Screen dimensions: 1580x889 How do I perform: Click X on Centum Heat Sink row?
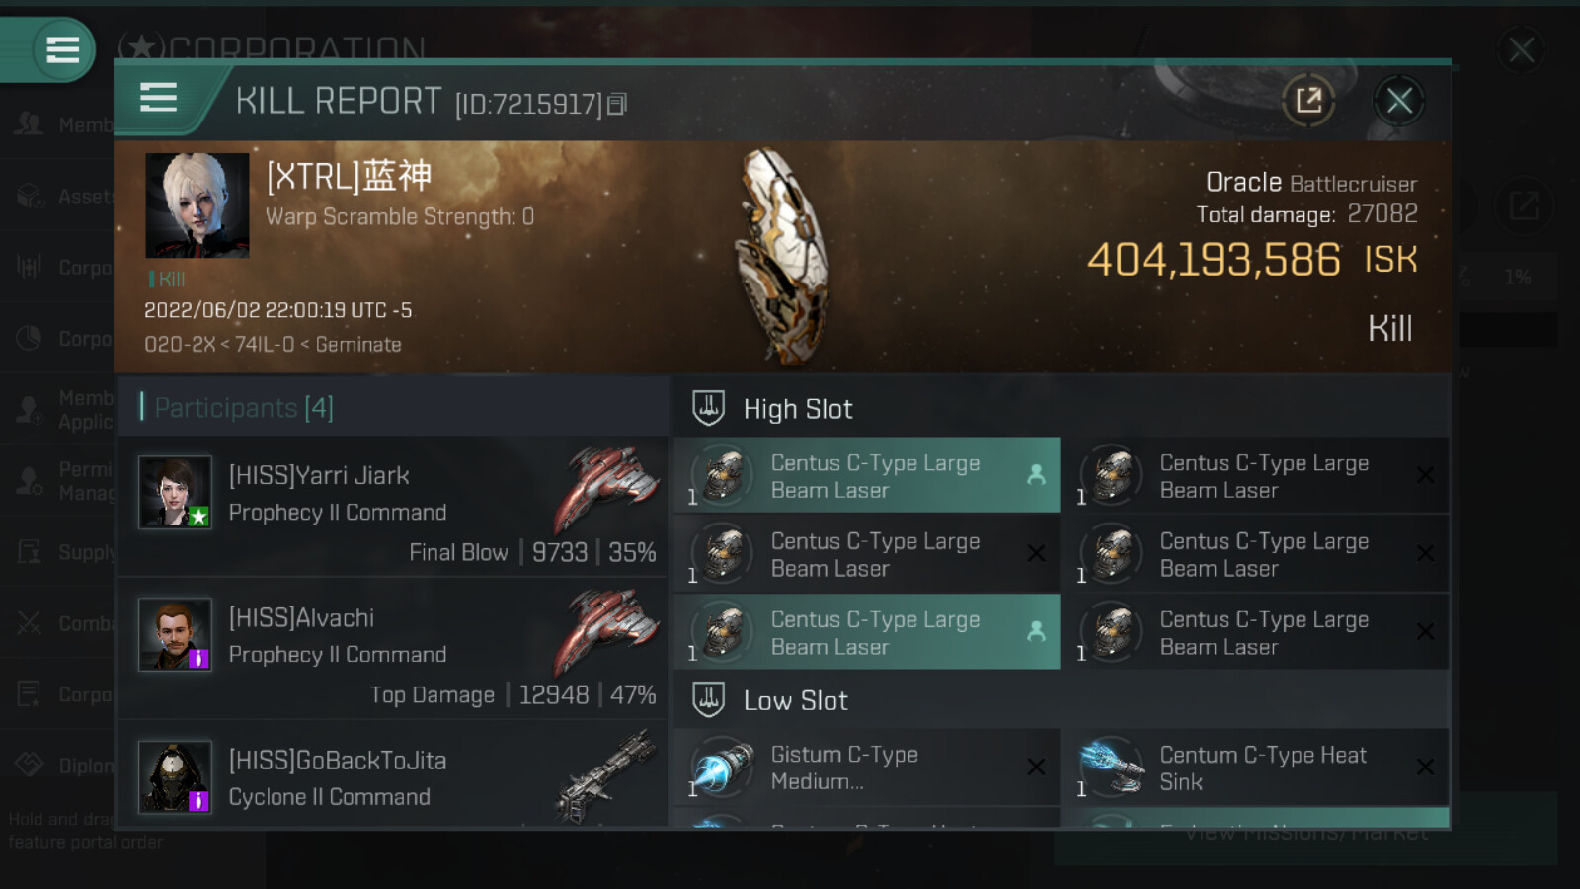pyautogui.click(x=1425, y=767)
